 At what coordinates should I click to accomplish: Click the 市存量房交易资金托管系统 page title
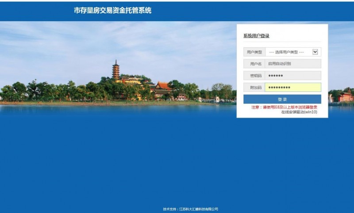pyautogui.click(x=112, y=10)
